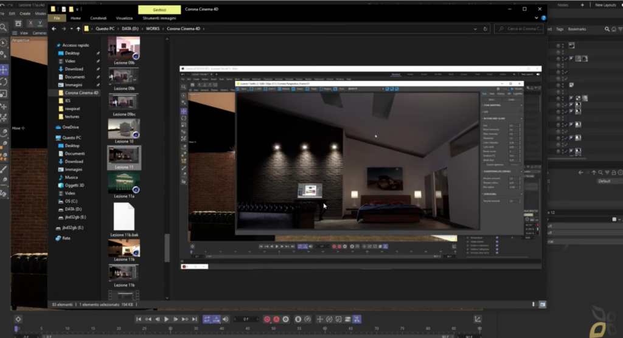Toggle the Autokeying red A button
Screen dimensions: 623x338
click(277, 319)
